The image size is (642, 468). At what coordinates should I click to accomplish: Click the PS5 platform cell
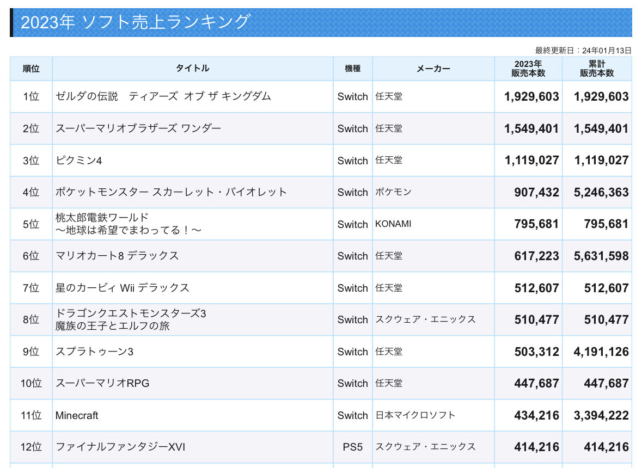tap(352, 447)
